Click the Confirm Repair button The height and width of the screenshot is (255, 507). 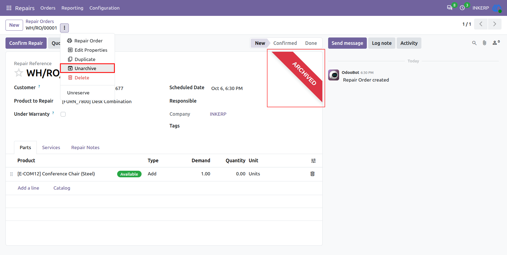(26, 43)
